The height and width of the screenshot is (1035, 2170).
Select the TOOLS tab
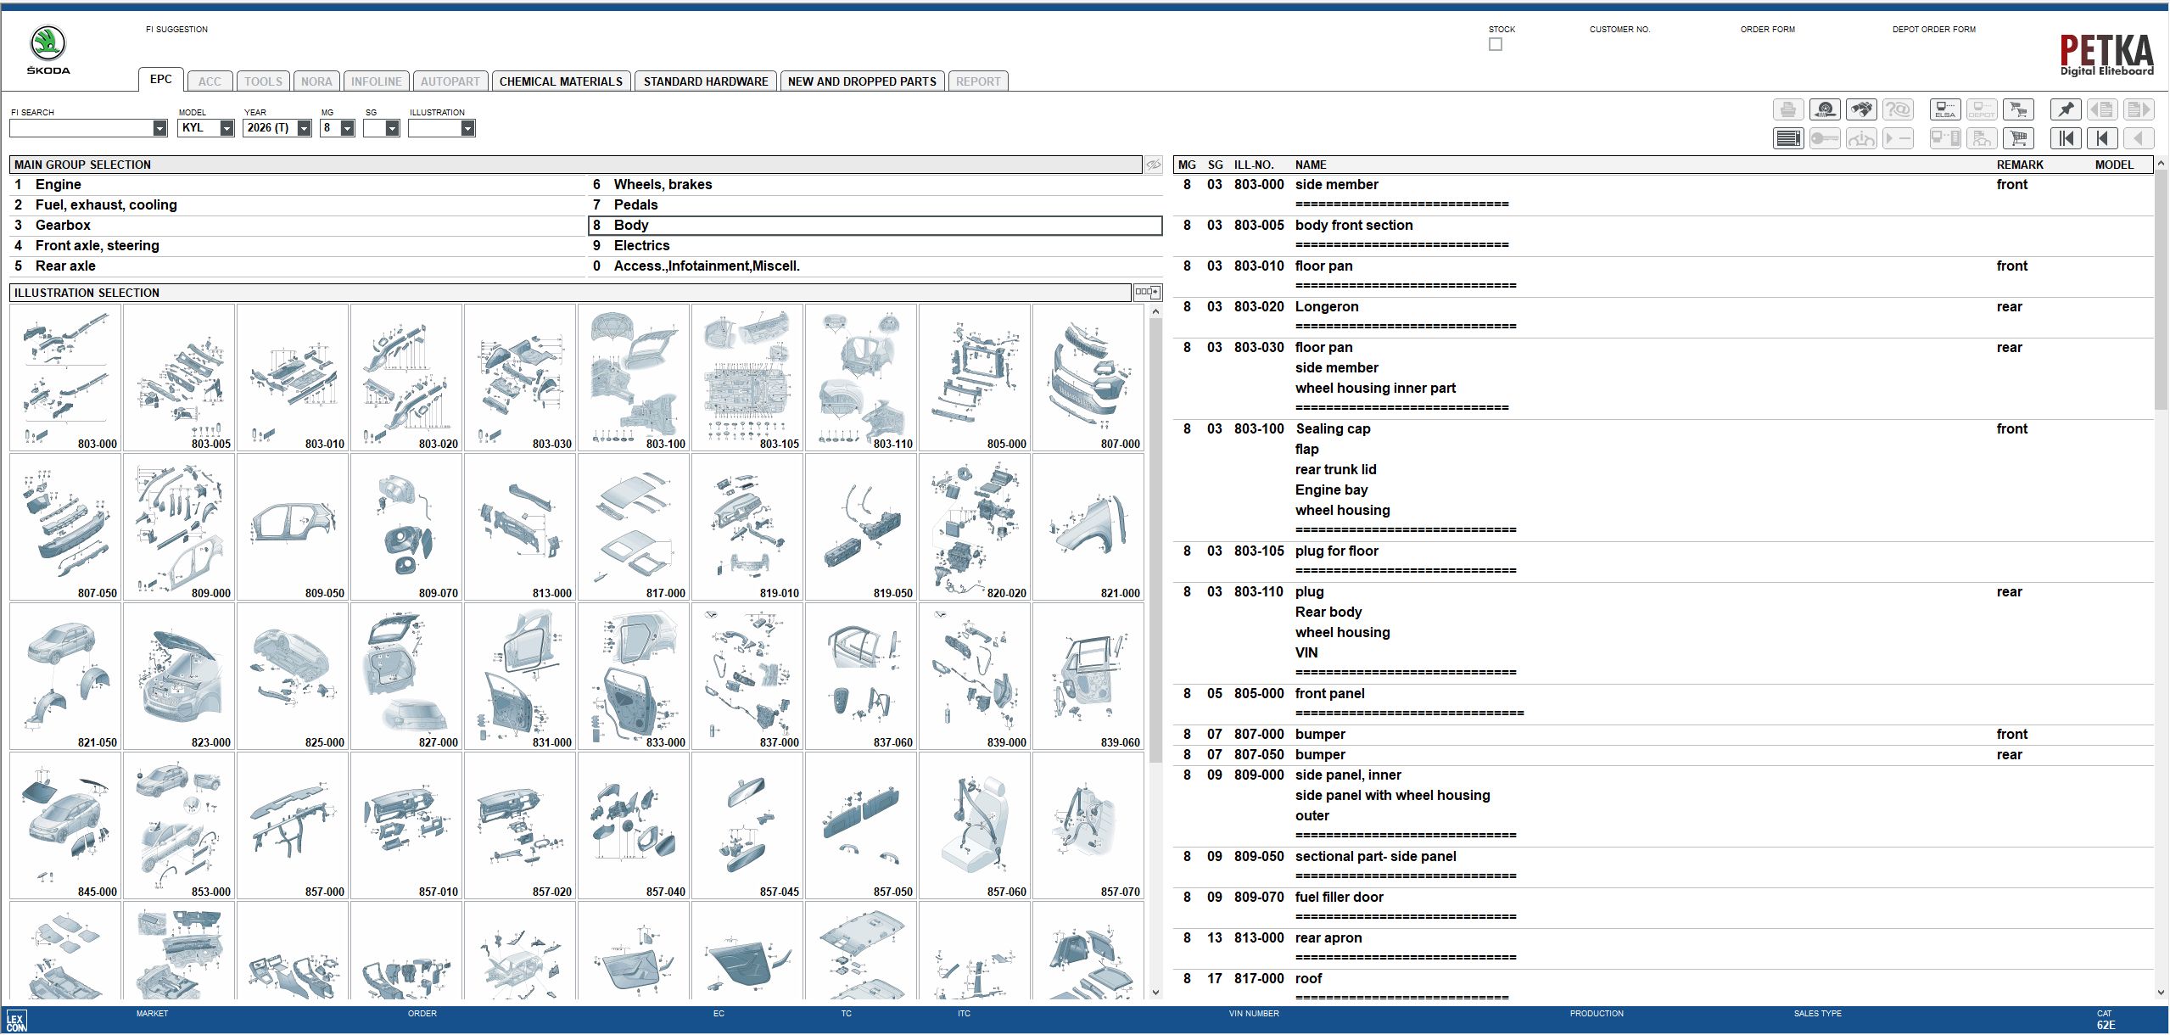[263, 81]
